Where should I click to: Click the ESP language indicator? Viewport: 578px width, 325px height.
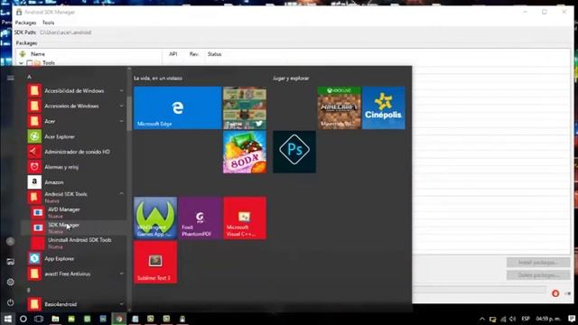[526, 319]
